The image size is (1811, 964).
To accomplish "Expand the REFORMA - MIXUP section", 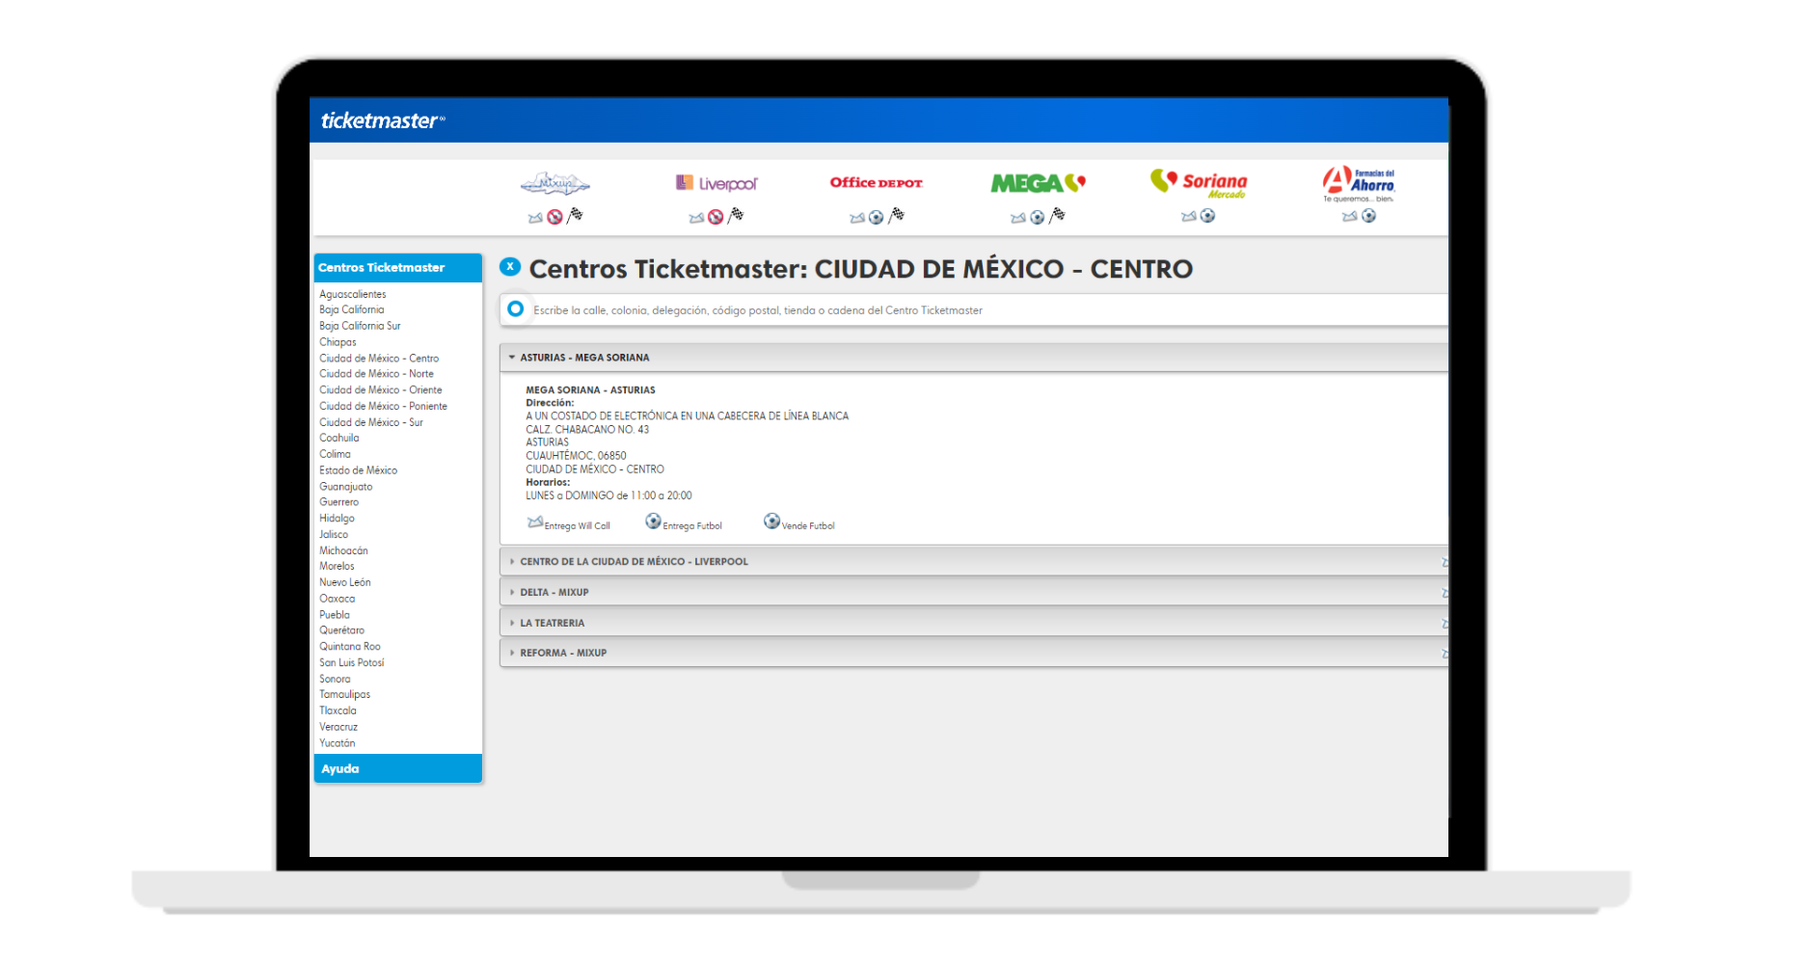I will point(974,653).
